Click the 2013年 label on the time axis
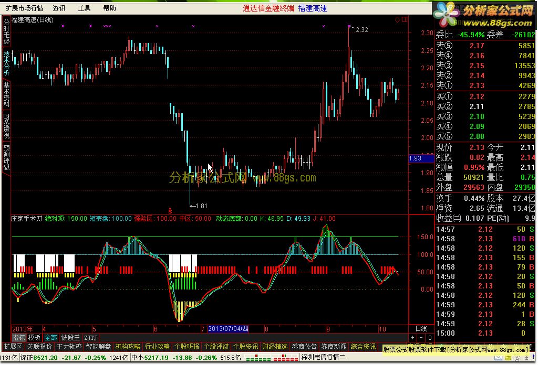 (23, 329)
